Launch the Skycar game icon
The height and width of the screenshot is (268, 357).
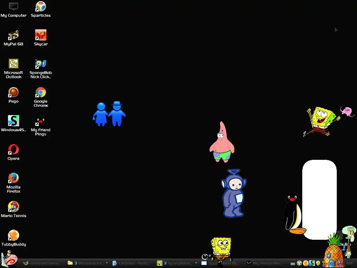pos(41,38)
